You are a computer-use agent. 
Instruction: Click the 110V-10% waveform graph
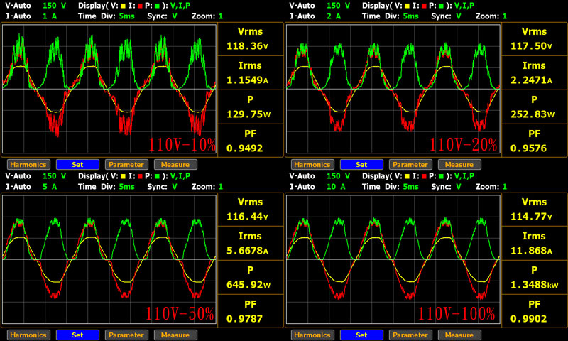pyautogui.click(x=109, y=89)
